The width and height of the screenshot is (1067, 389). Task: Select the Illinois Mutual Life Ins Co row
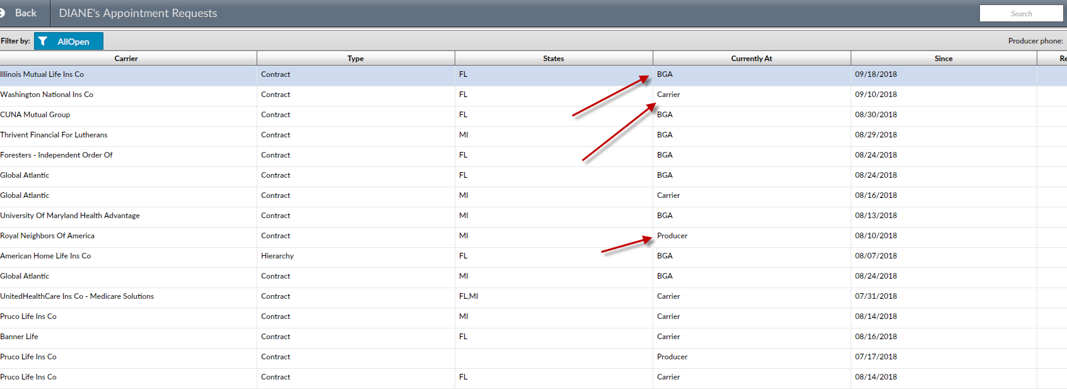click(x=533, y=76)
